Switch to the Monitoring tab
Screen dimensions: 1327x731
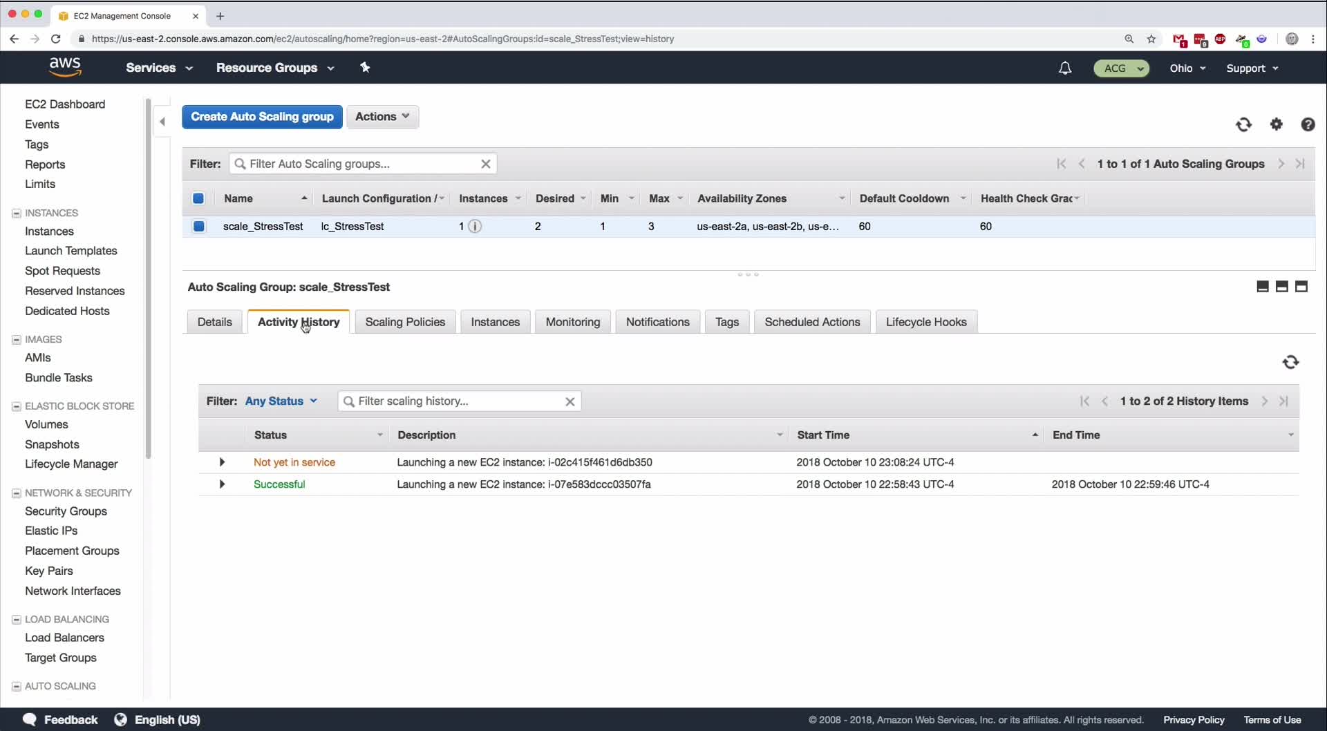(573, 322)
